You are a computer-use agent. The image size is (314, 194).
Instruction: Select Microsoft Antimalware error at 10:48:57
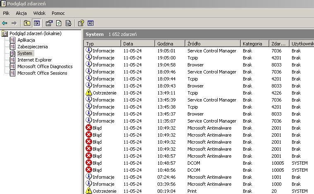click(x=199, y=156)
